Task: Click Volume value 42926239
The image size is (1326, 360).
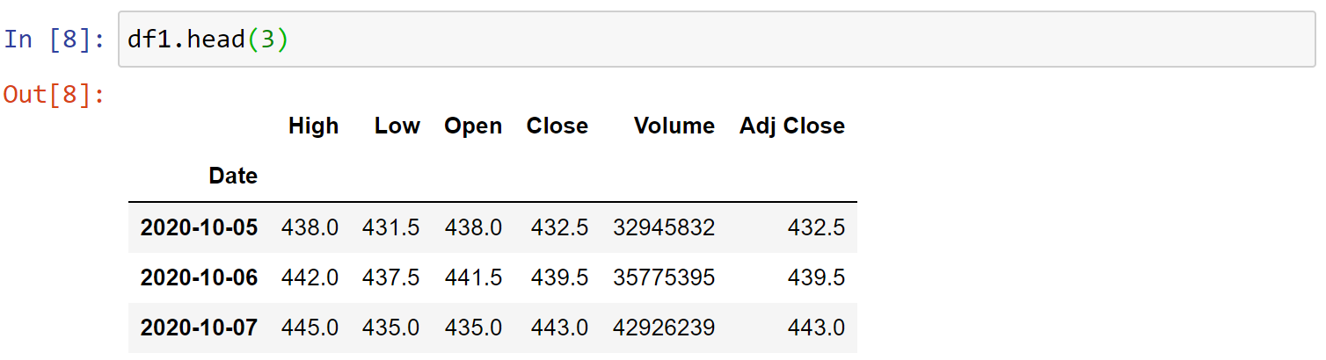Action: (x=664, y=328)
